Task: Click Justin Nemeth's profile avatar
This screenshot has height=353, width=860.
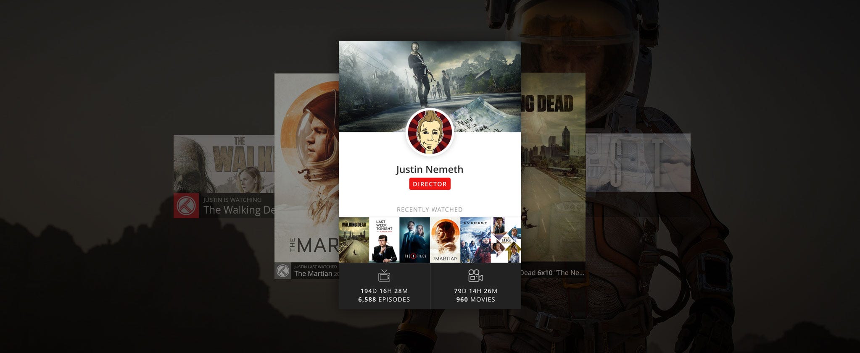Action: coord(430,132)
